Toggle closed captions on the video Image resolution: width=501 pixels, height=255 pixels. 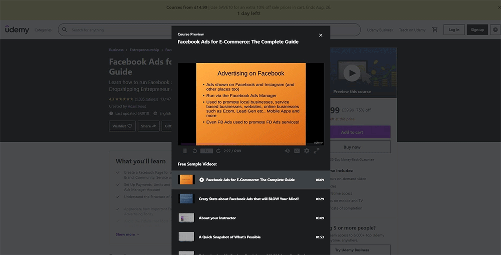coord(297,151)
